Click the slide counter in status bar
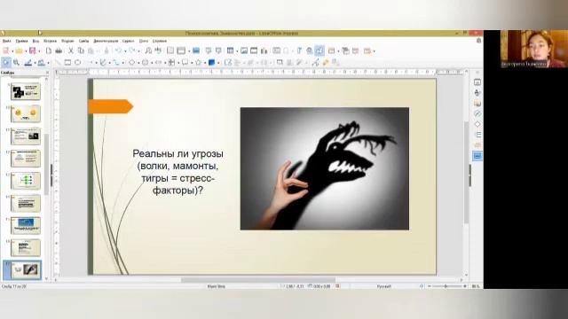568x319 pixels. pyautogui.click(x=14, y=286)
